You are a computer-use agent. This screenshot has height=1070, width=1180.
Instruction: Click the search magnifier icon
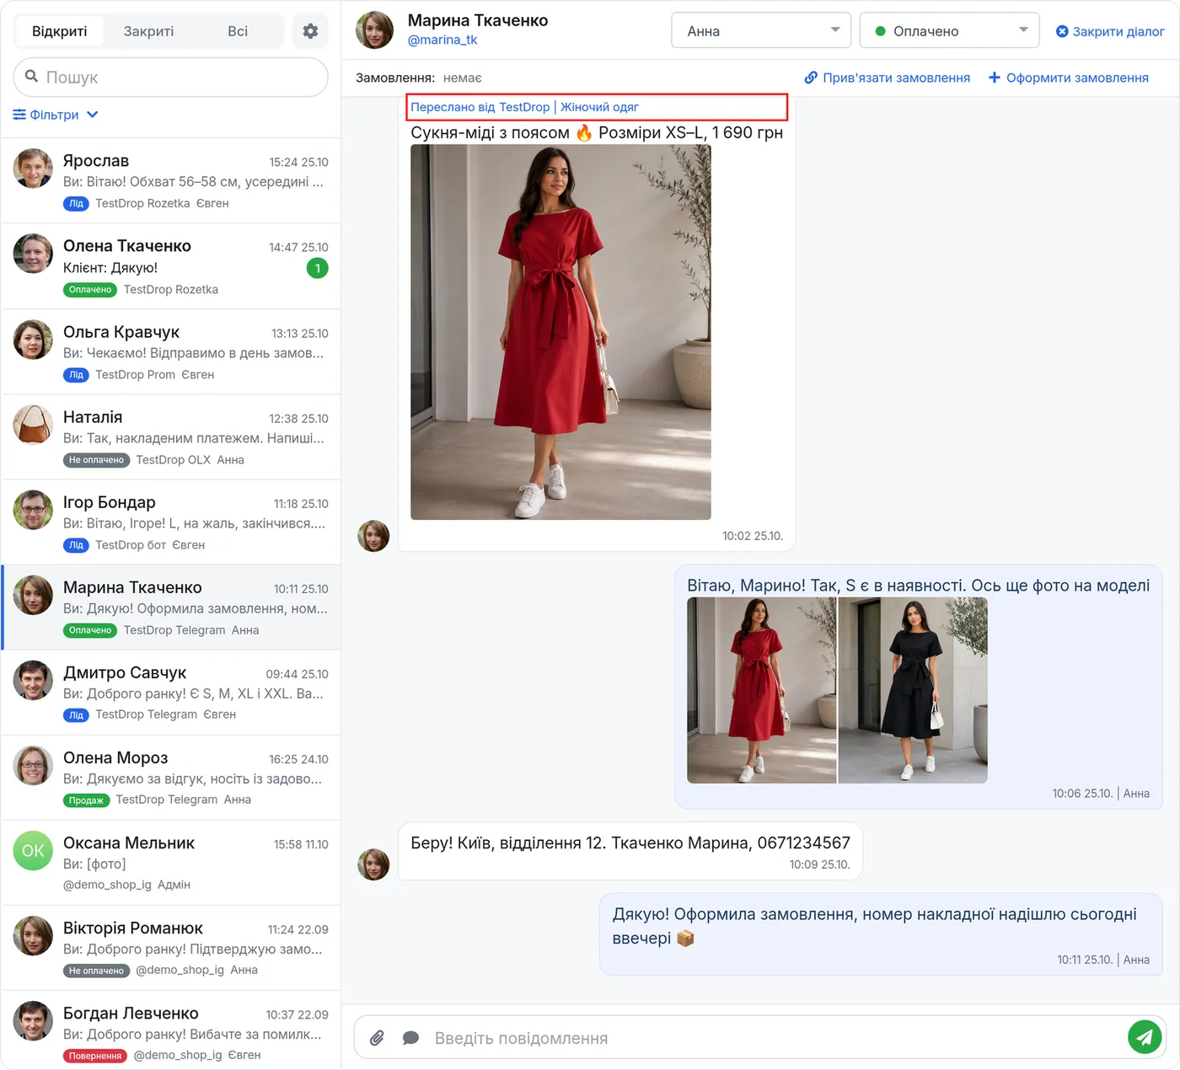pyautogui.click(x=31, y=77)
